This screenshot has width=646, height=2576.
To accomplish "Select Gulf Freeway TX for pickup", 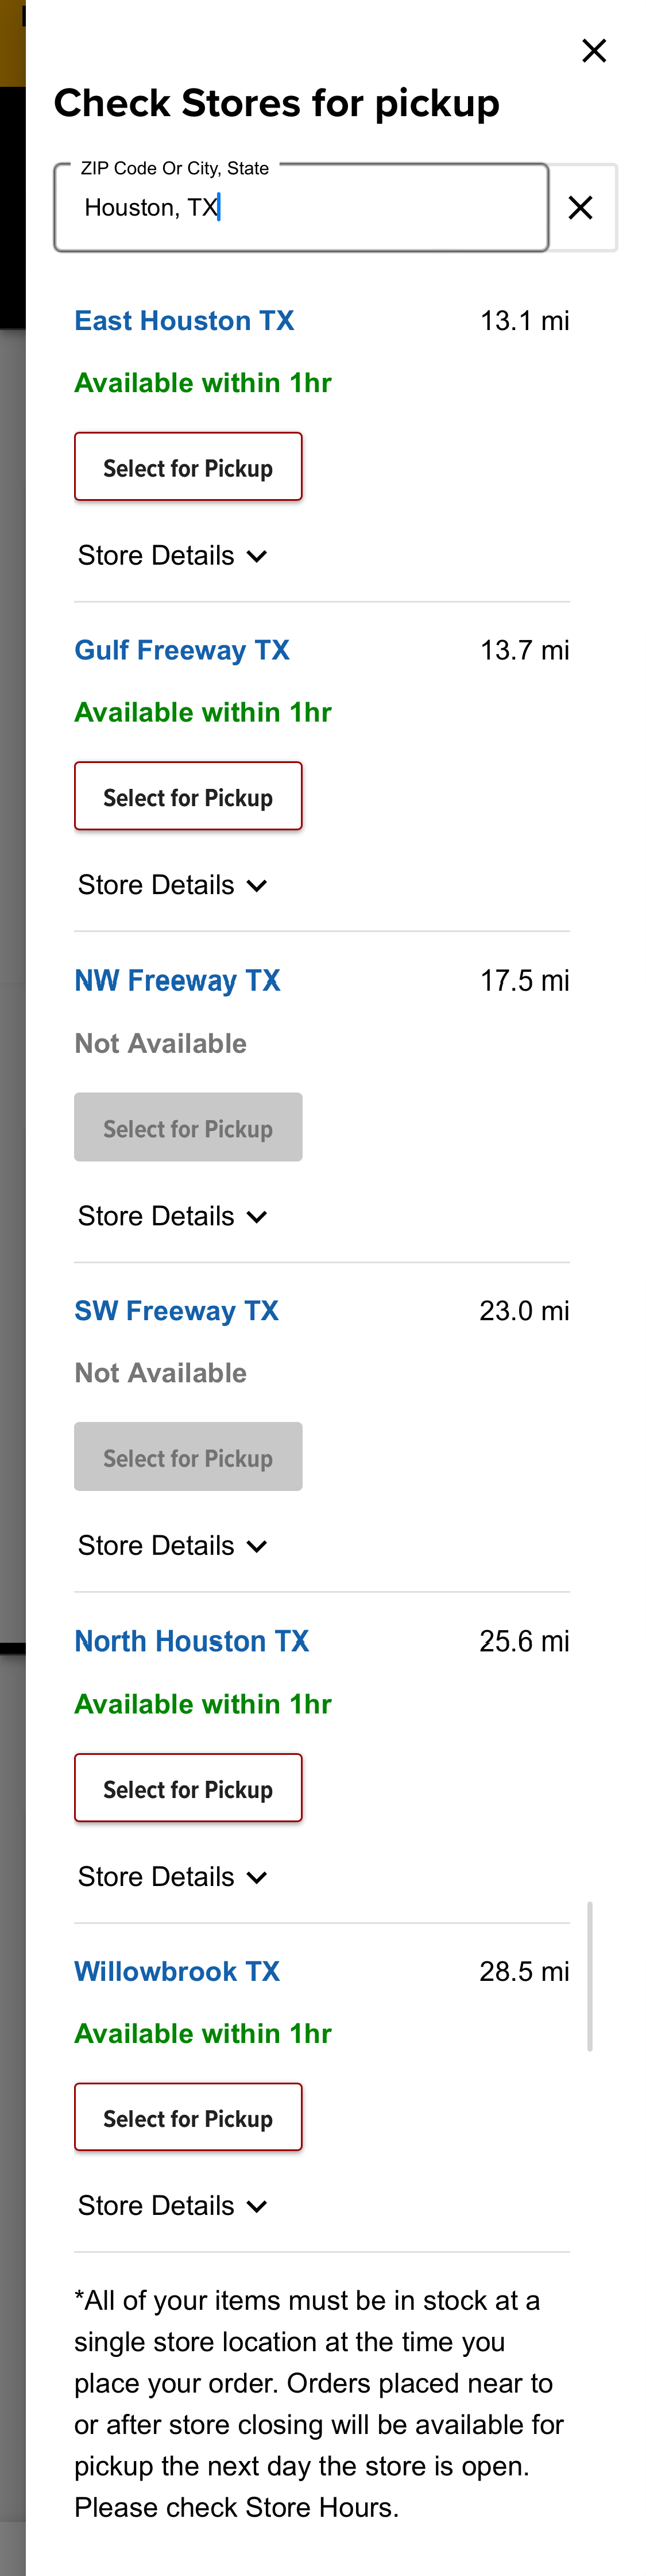I will click(x=188, y=796).
